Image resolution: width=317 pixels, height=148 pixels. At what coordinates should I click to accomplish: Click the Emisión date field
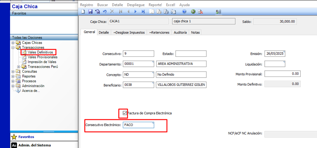(275, 54)
